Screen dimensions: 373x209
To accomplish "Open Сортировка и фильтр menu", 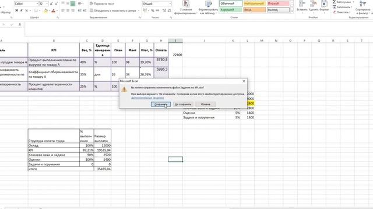I will click(x=363, y=8).
